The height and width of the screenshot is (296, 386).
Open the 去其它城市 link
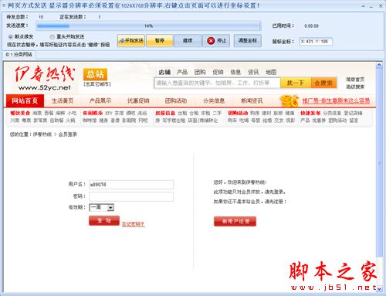point(97,84)
